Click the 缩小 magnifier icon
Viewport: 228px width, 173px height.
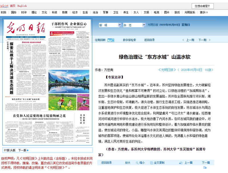tap(136, 163)
